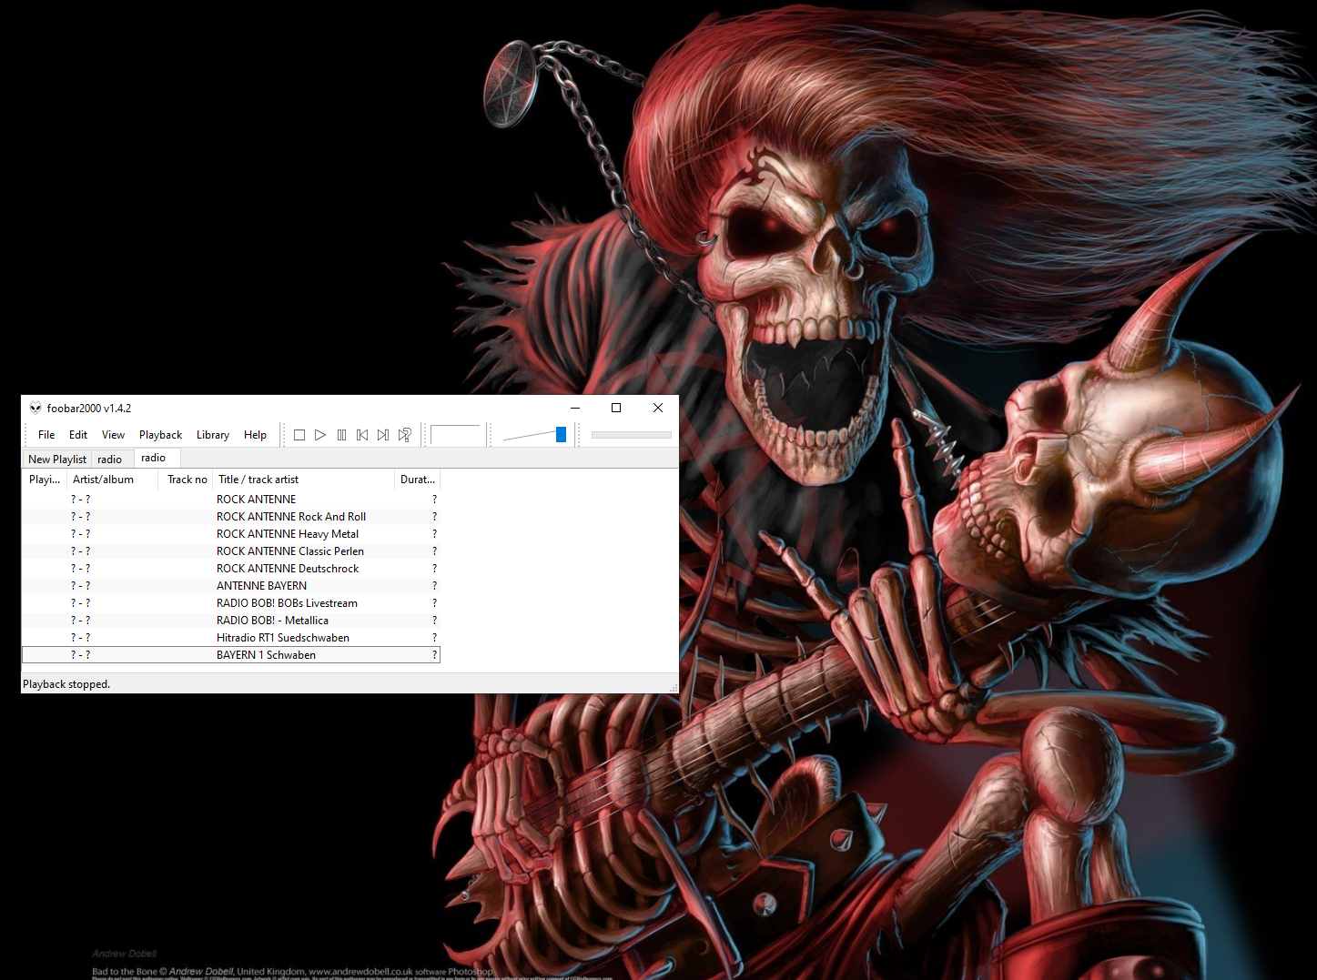Sort by the Artist/album column header

point(113,480)
